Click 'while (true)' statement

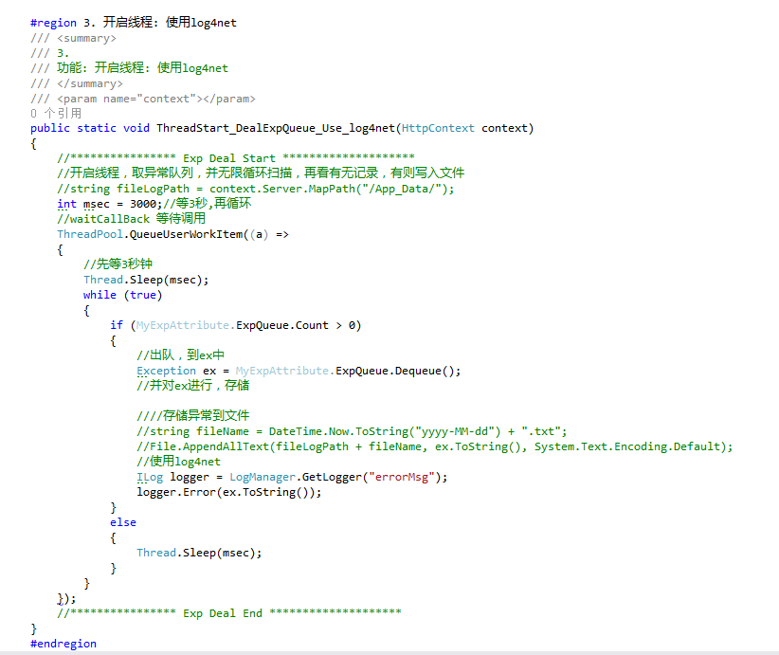[122, 295]
